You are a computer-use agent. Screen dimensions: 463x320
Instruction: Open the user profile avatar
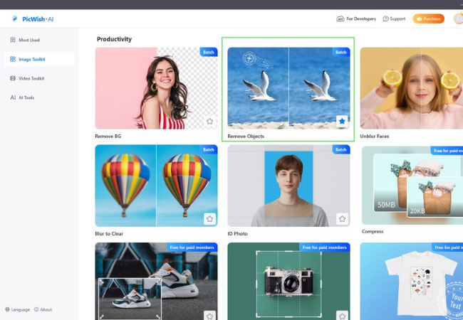458,18
